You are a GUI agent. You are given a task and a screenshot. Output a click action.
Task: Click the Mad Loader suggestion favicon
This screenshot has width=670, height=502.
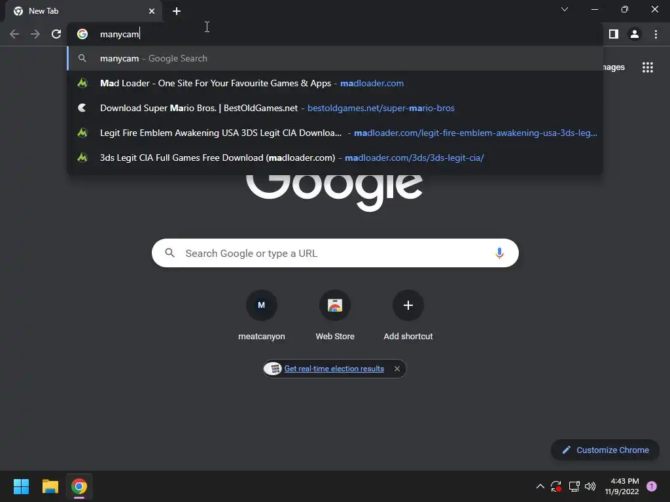click(x=82, y=83)
